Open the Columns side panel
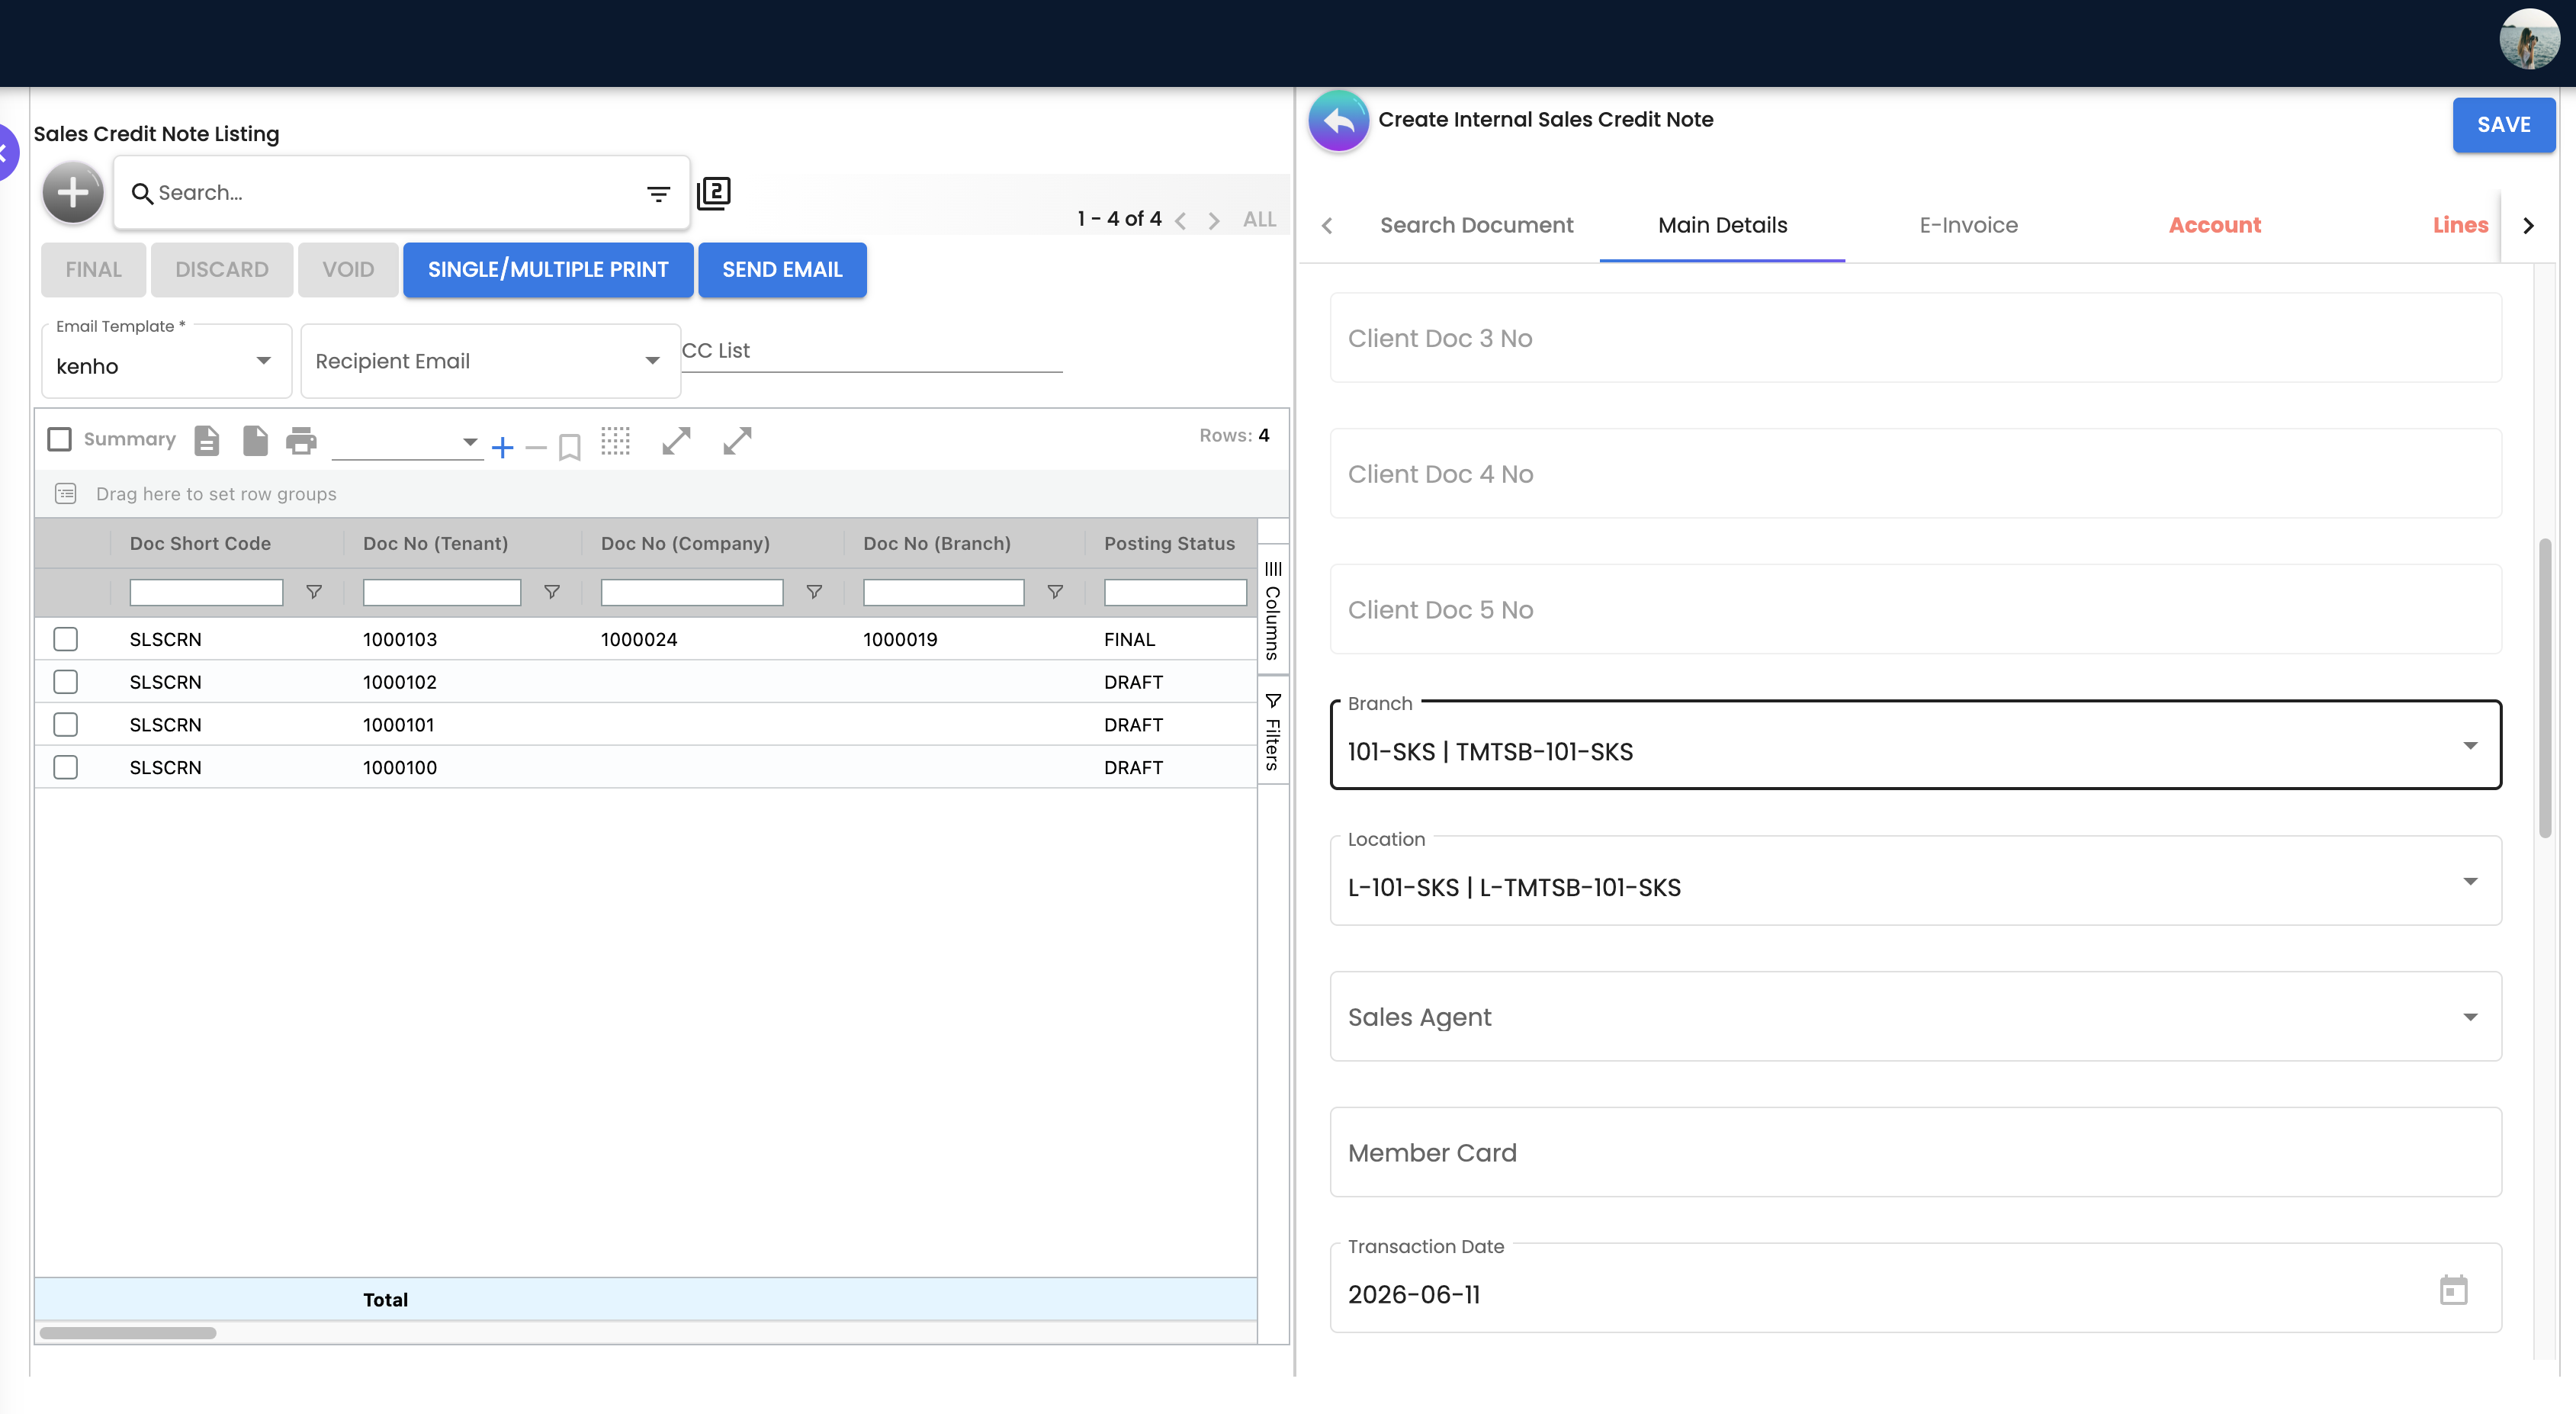The height and width of the screenshot is (1414, 2576). (x=1273, y=610)
